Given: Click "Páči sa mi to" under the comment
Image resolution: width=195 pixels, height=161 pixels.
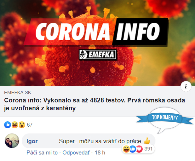Looking at the screenshot, I should pyautogui.click(x=42, y=153).
